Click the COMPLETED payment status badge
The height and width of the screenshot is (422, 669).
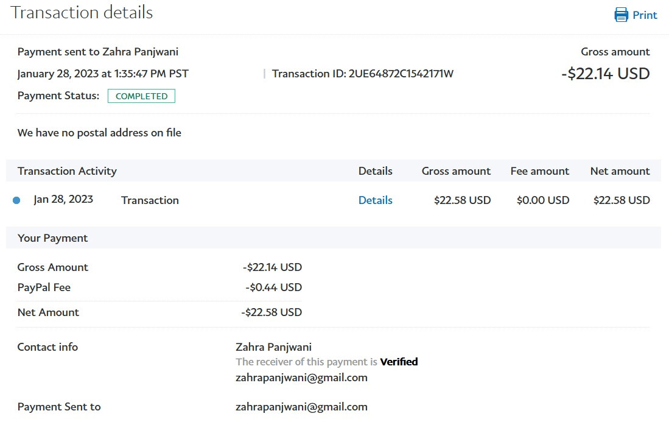(x=141, y=96)
